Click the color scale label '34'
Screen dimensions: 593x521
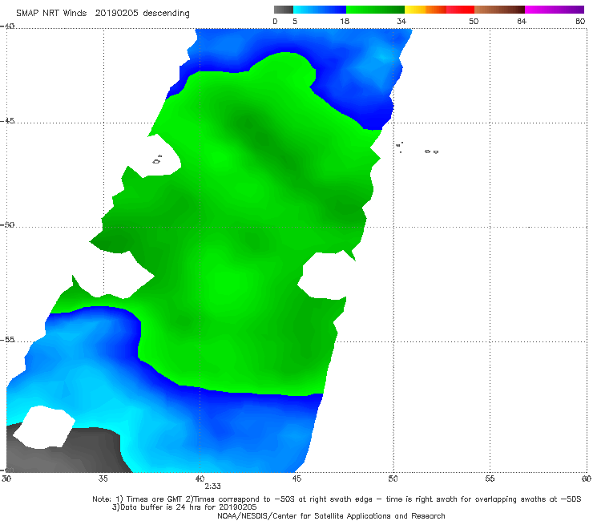tap(401, 21)
